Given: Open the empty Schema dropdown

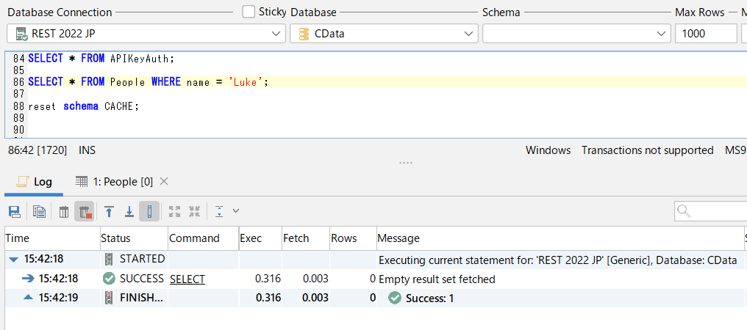Looking at the screenshot, I should pyautogui.click(x=575, y=34).
